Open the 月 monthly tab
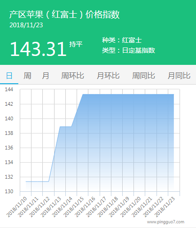Image resolution: width=196 pixels, height=228 pixels. click(x=46, y=76)
